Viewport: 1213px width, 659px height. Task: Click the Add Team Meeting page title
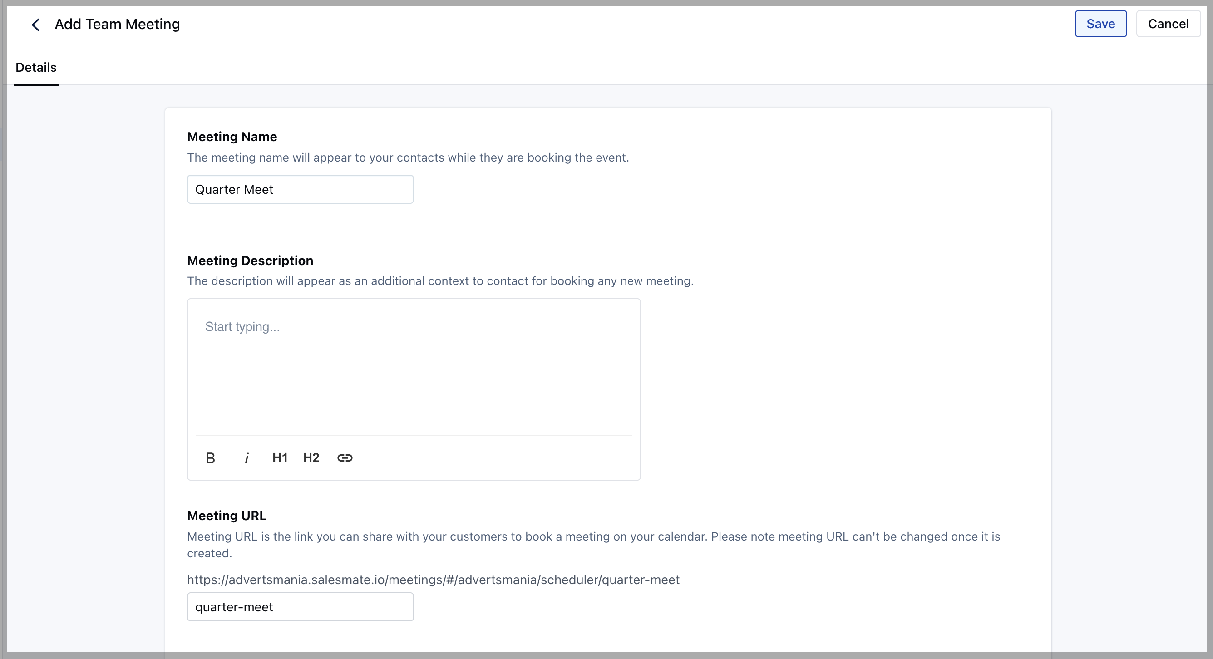point(117,24)
